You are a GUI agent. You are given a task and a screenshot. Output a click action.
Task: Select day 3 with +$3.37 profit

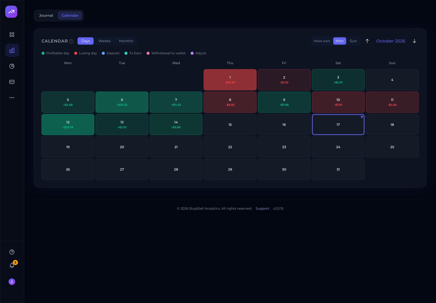338,80
